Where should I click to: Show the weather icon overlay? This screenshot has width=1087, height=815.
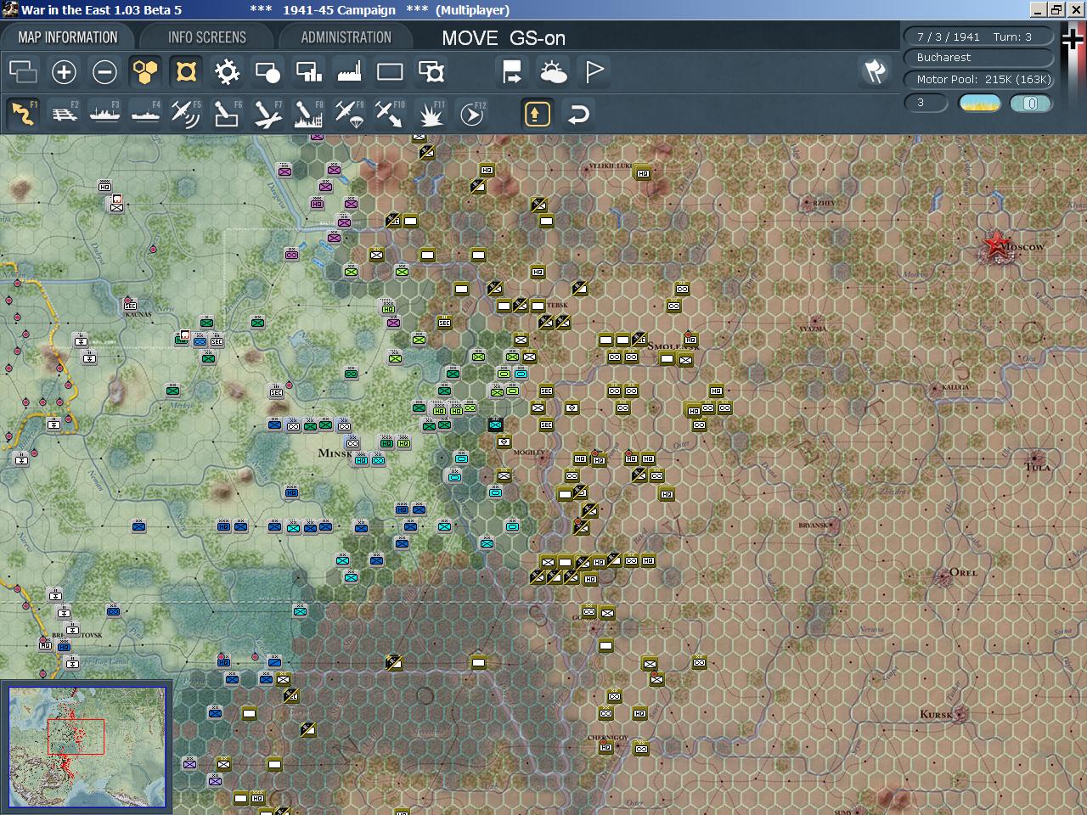tap(553, 72)
